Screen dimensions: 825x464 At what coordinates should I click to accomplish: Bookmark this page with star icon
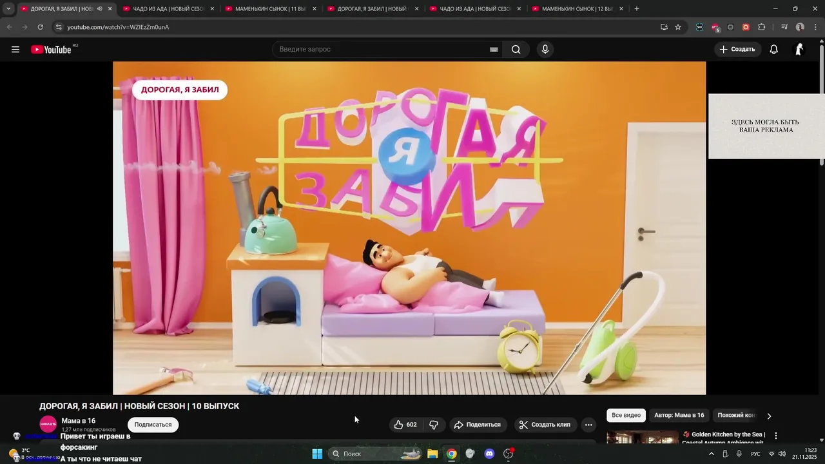678,27
